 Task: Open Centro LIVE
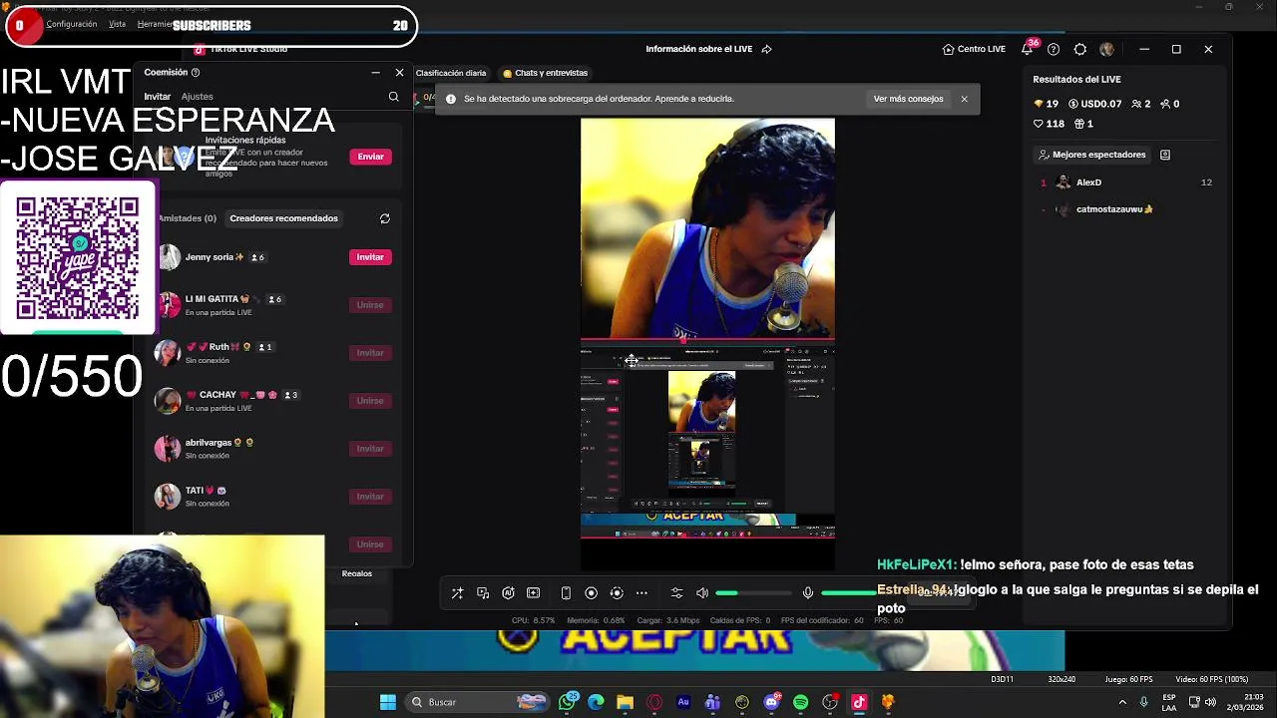(x=974, y=49)
